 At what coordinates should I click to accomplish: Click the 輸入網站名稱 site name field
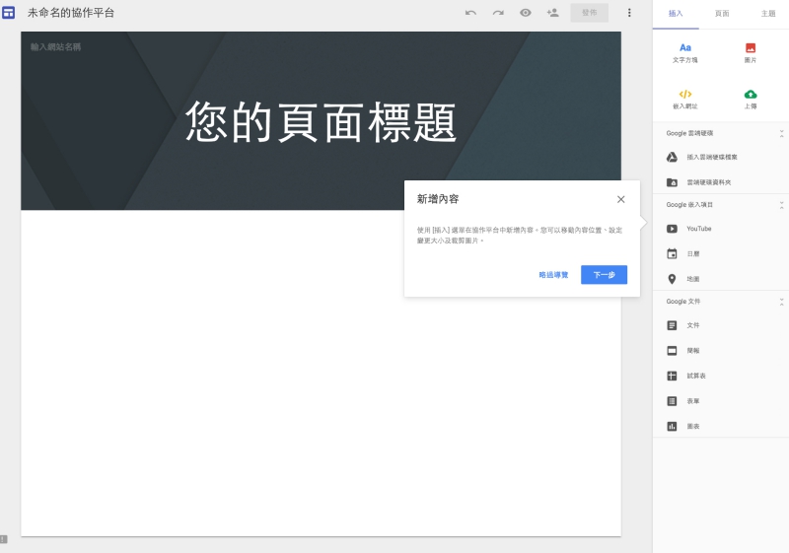click(x=55, y=46)
